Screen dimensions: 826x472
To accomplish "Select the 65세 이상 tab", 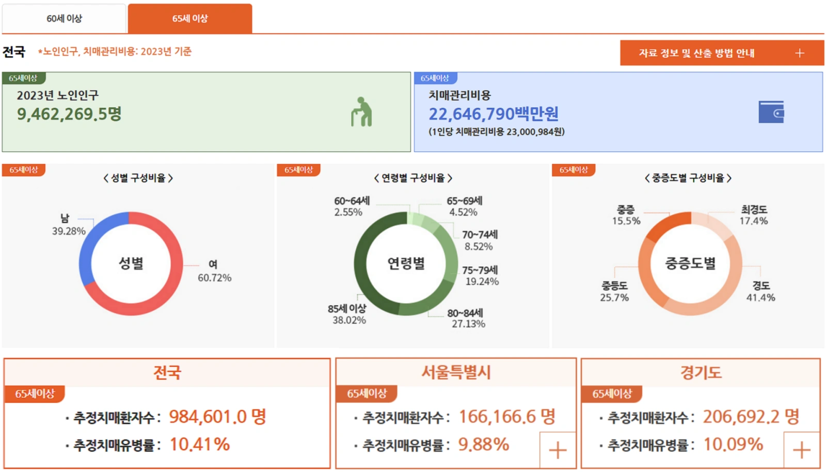I will (x=190, y=19).
